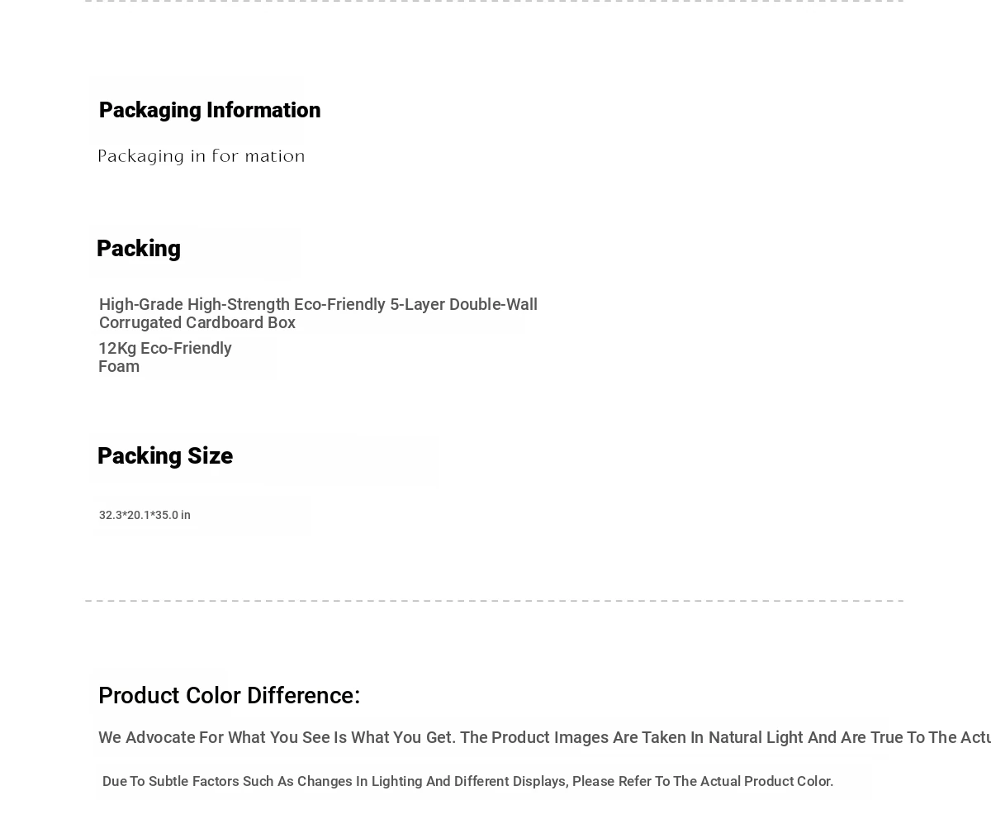
Task: Click the Product Color Difference heading
Action: pyautogui.click(x=230, y=696)
